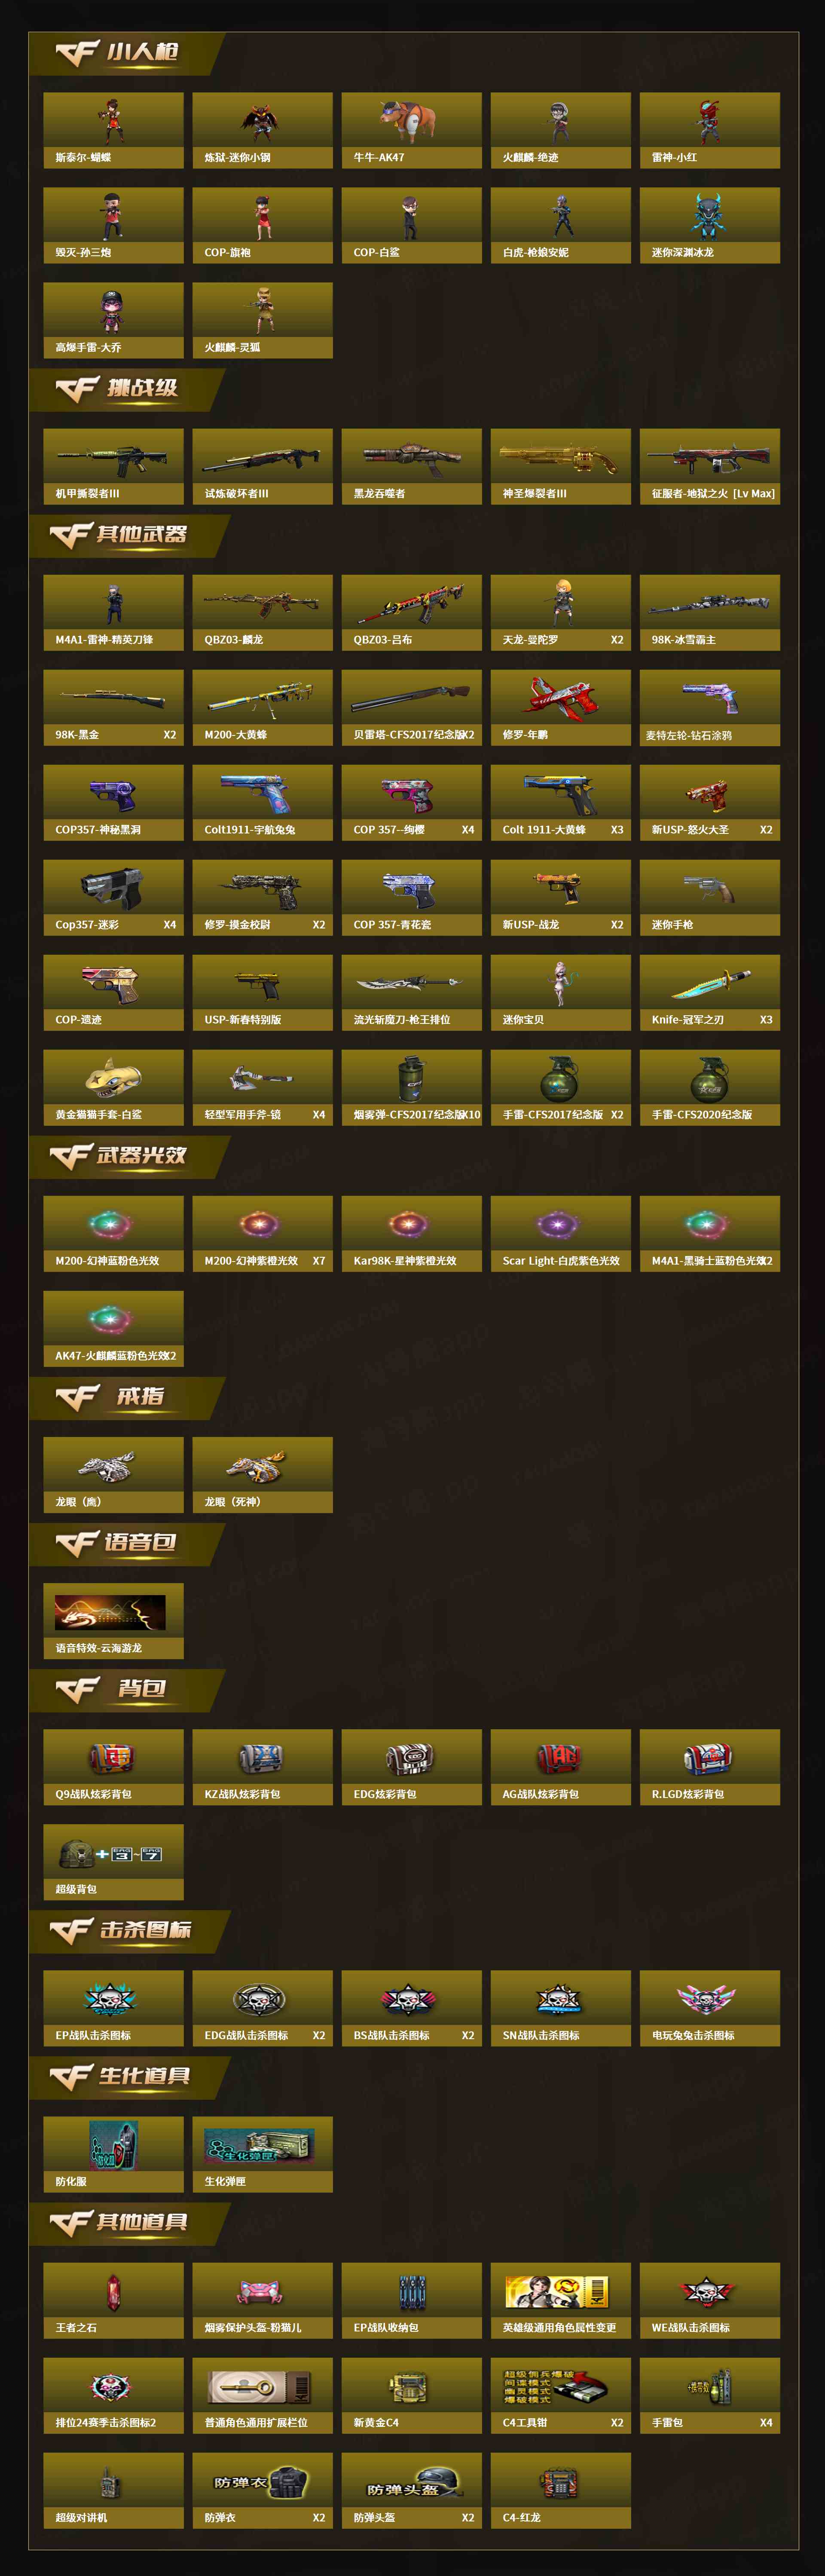The image size is (825, 2576).
Task: Select the 牛牛-AK47 character item
Action: pos(411,130)
